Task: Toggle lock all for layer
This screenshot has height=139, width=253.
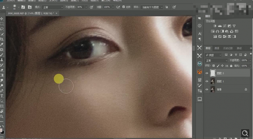Action: 231,66
